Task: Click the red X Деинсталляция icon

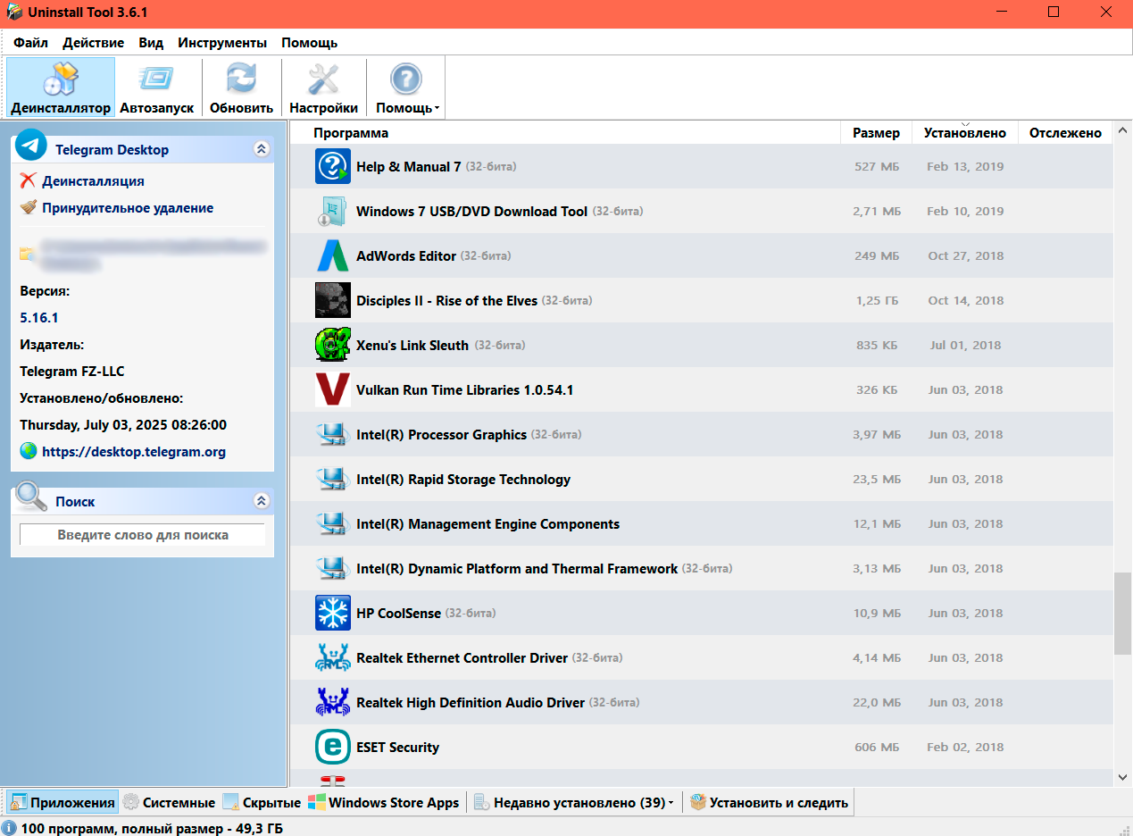Action: click(25, 181)
